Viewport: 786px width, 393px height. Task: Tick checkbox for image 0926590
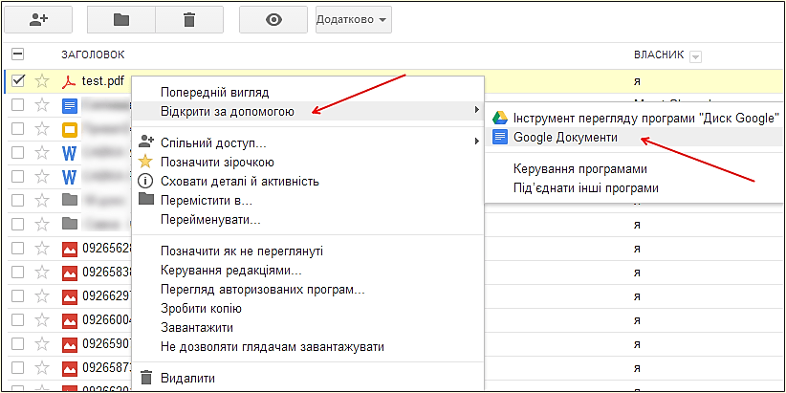(17, 344)
